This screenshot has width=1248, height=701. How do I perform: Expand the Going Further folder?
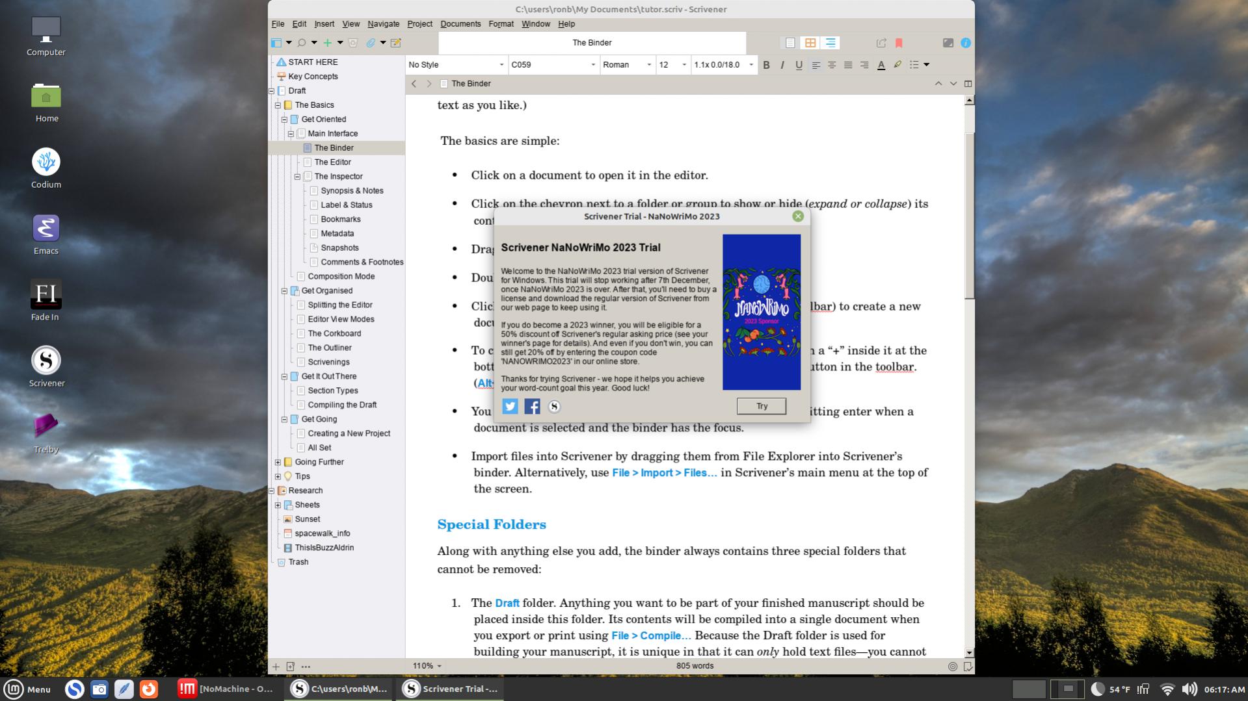278,463
